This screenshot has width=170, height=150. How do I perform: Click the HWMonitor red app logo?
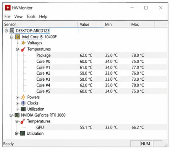coord(8,8)
